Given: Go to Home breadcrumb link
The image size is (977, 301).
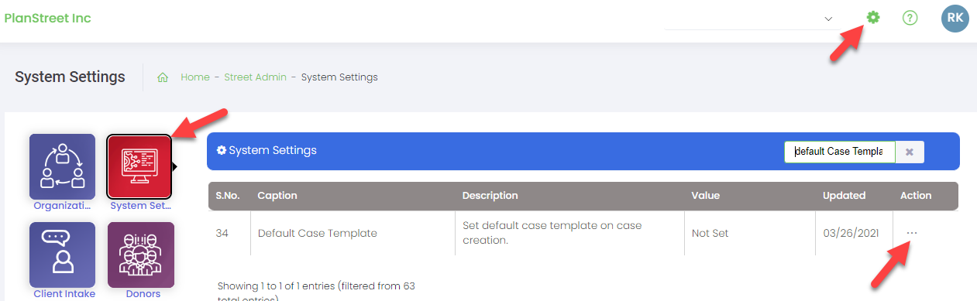Looking at the screenshot, I should click(x=195, y=77).
